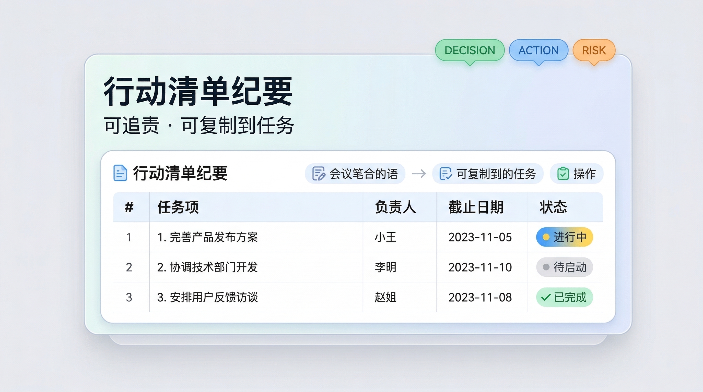Viewport: 703px width, 392px height.
Task: Click the blue document icon beside 行动清单纪要
Action: (x=120, y=173)
